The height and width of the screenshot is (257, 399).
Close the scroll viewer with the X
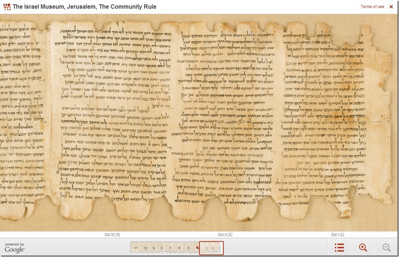pyautogui.click(x=391, y=7)
